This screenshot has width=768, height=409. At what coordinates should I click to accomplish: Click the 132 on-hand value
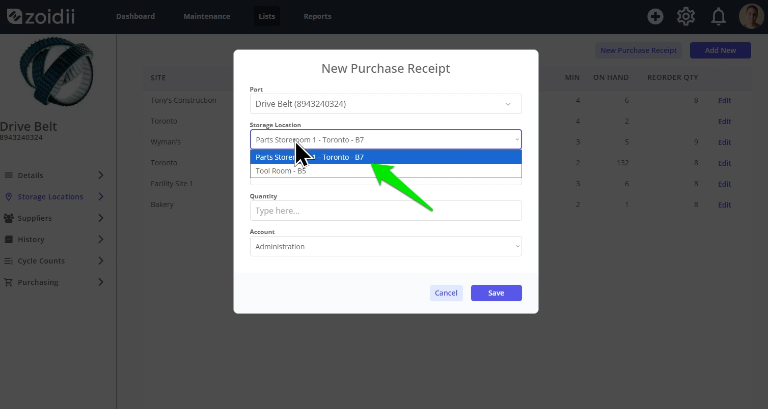[x=622, y=163]
